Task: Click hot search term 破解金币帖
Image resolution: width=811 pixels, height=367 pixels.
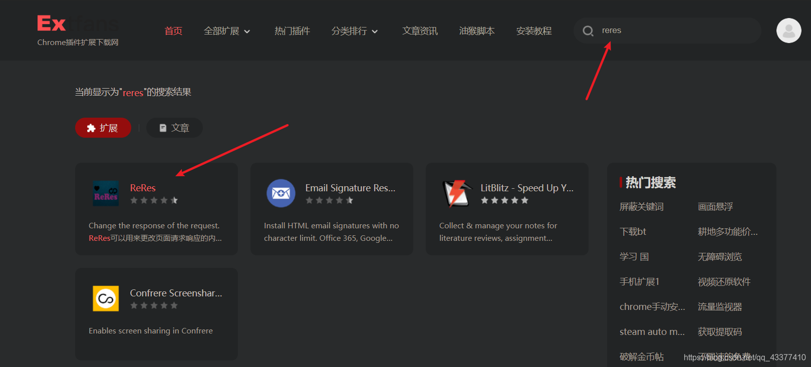Action: click(642, 356)
